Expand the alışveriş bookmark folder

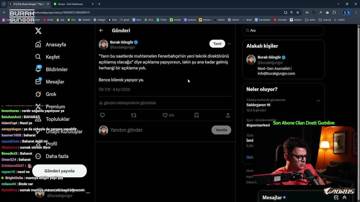[x=325, y=20]
